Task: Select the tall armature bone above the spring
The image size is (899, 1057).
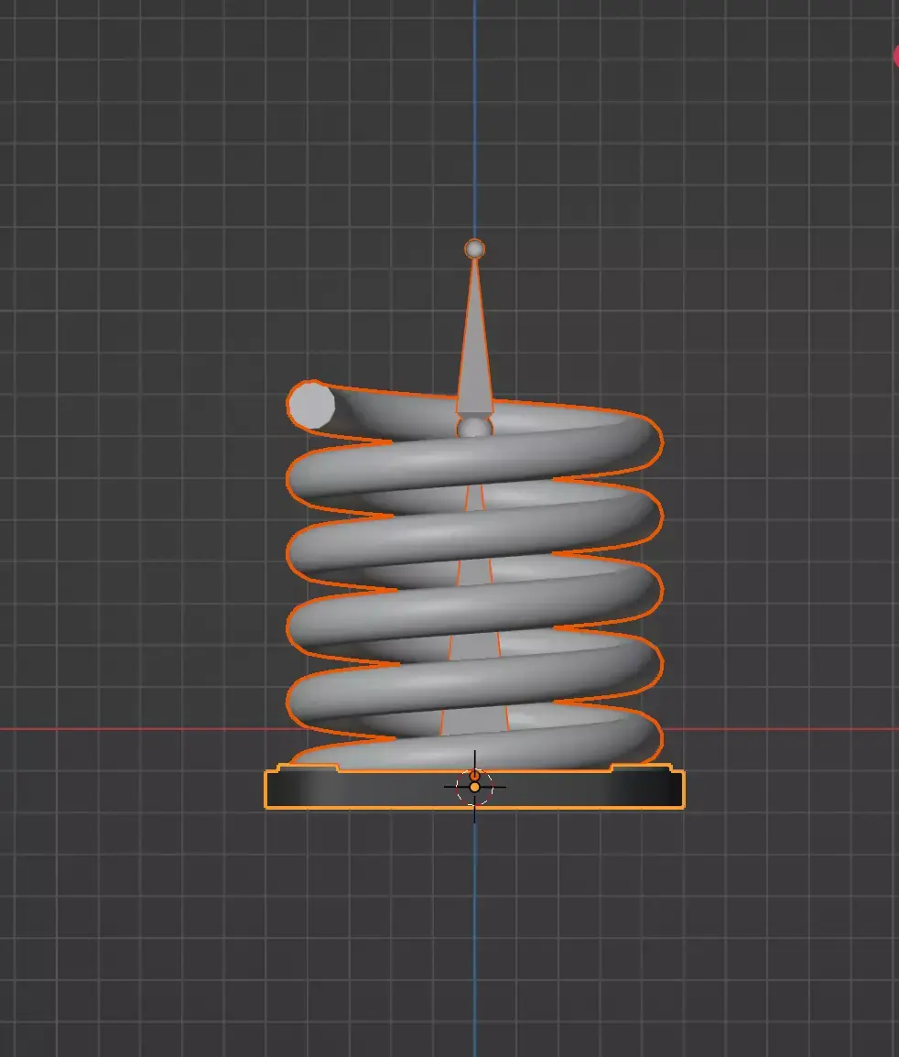Action: pyautogui.click(x=474, y=337)
